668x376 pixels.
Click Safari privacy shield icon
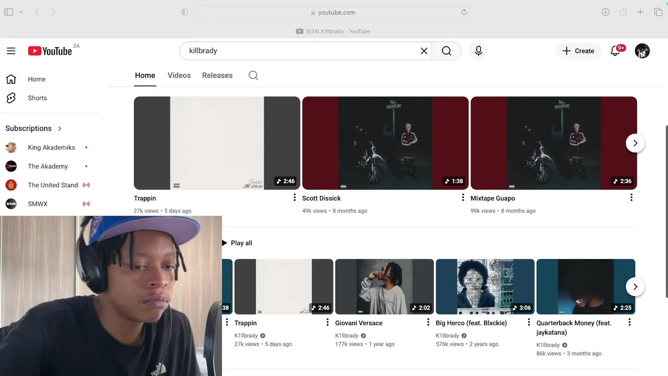point(185,12)
